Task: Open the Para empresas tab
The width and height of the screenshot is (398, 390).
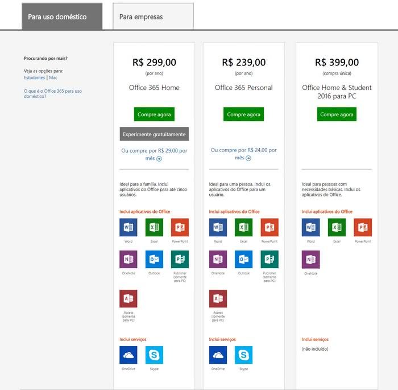Action: click(x=153, y=17)
